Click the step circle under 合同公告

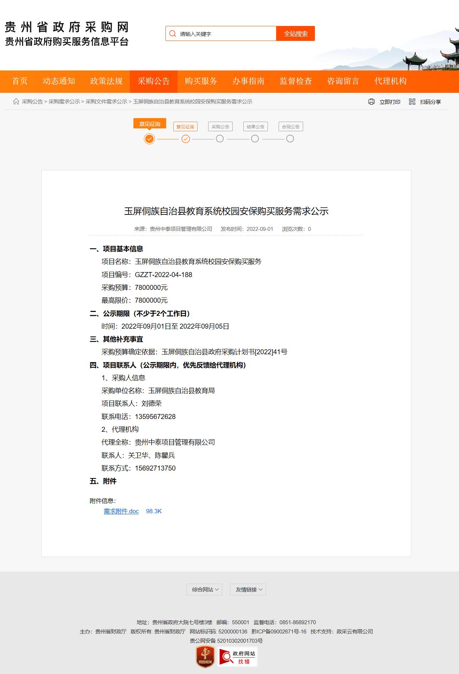pos(290,139)
